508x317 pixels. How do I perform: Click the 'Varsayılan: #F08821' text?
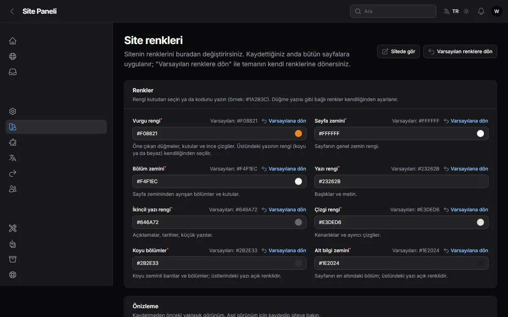tap(234, 121)
